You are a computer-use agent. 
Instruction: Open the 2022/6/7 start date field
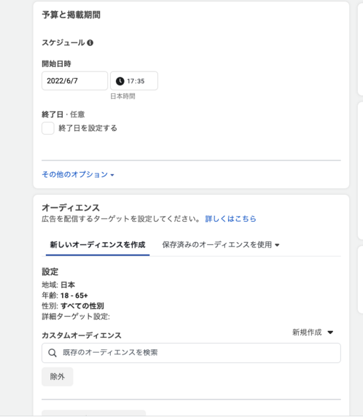pyautogui.click(x=75, y=81)
